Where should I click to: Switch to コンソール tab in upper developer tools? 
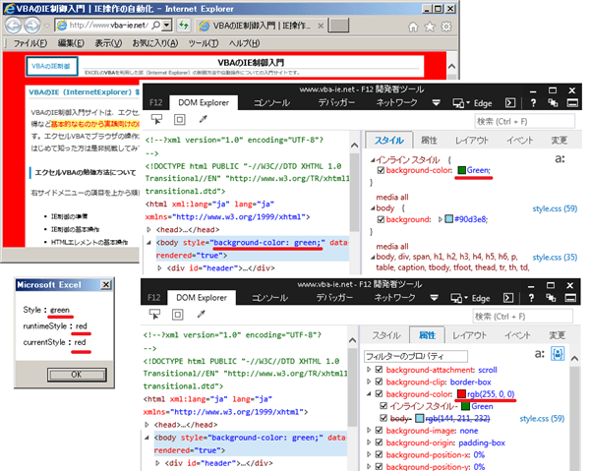click(271, 102)
